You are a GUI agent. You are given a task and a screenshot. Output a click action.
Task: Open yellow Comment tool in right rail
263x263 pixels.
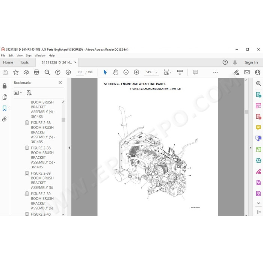pyautogui.click(x=258, y=127)
